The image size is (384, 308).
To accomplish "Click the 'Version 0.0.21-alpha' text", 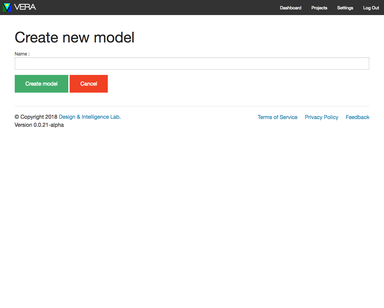I will point(39,125).
